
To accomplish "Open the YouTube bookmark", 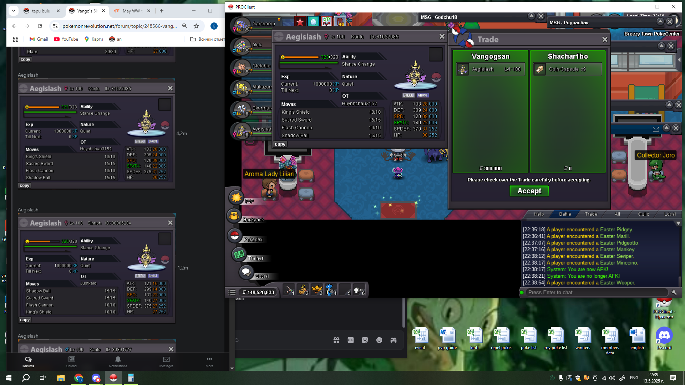I will [66, 39].
